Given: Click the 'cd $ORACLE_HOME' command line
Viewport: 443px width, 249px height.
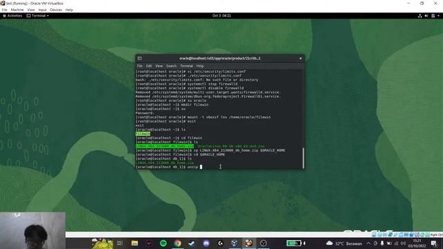Looking at the screenshot, I should [x=180, y=154].
